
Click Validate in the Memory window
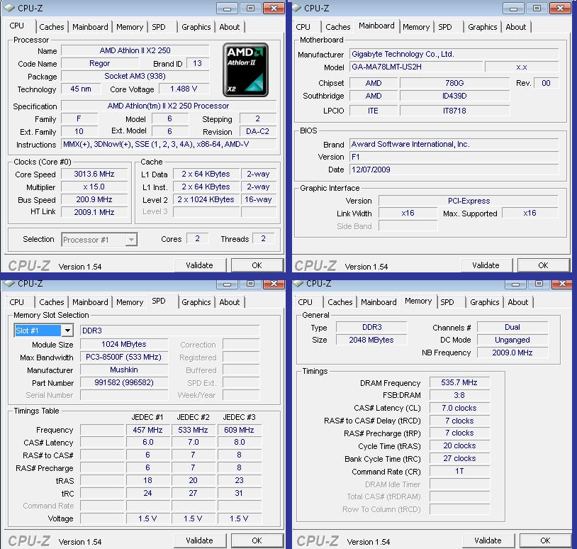coord(488,540)
